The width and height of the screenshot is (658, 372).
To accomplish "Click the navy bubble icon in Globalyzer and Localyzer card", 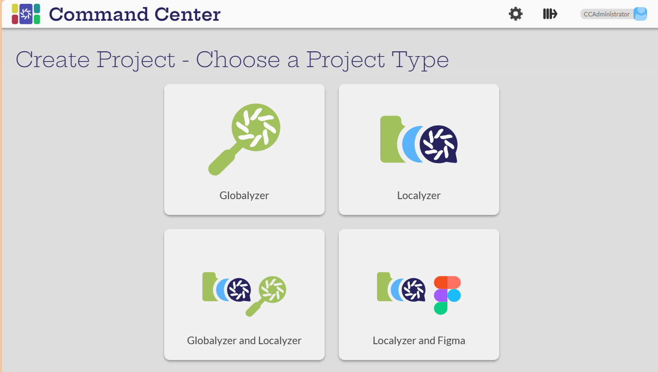I will [x=238, y=290].
